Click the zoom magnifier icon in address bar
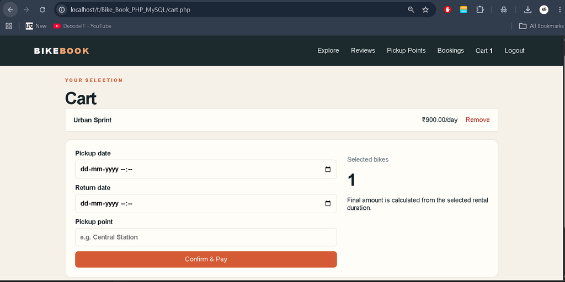Screen dimensions: 565x282 point(411,10)
